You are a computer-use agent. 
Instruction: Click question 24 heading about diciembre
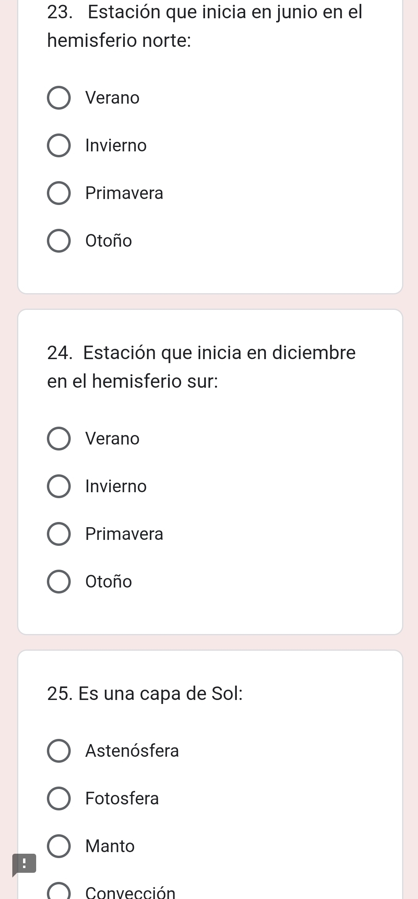[201, 367]
